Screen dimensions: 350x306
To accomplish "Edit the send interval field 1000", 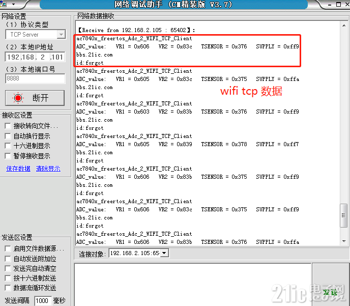I will point(43,301).
